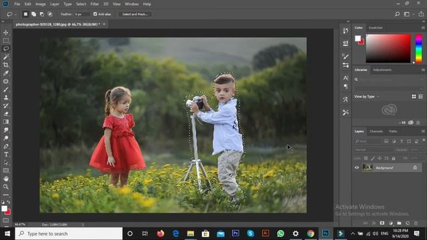Click the delete layer trash icon
Image resolution: width=427 pixels, height=240 pixels.
point(416,223)
